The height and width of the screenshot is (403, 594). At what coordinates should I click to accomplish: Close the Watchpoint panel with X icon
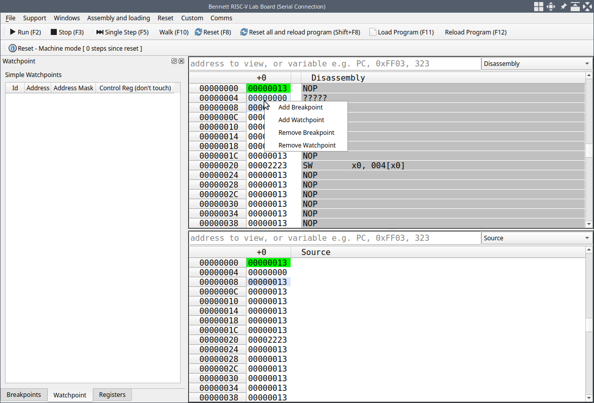pos(181,61)
